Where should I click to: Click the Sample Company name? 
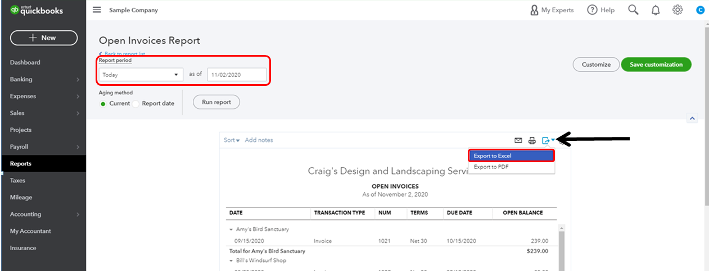[133, 10]
